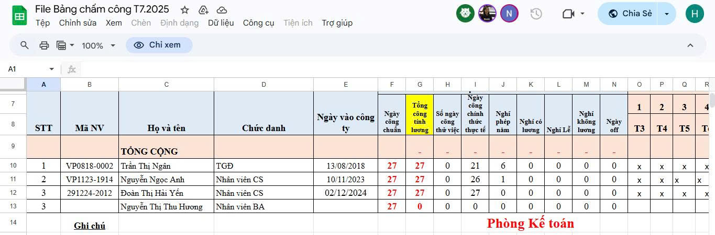Check the cloud document status icon
This screenshot has width=715, height=235.
pyautogui.click(x=222, y=10)
